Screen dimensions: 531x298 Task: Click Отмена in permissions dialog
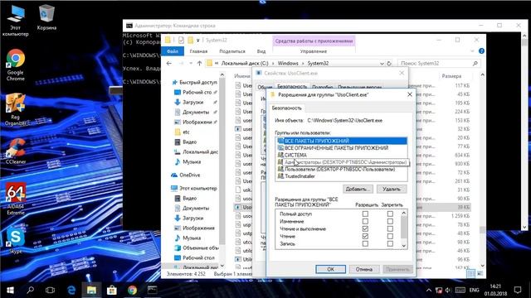click(x=364, y=269)
